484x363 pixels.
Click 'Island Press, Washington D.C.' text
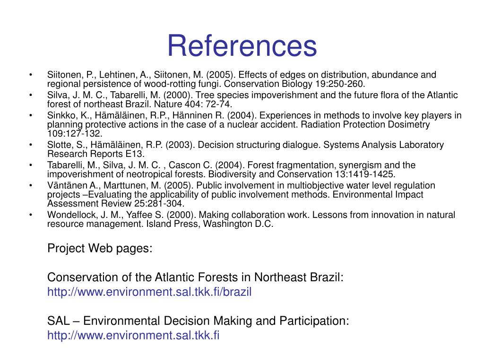click(x=210, y=224)
